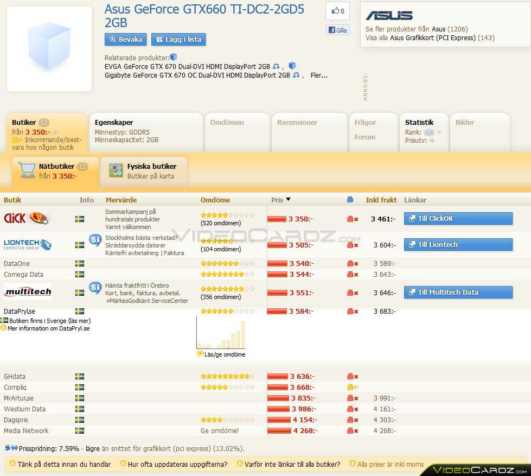Click the Till ClickOK button
Viewport: 531px width, 476px height.
coord(458,218)
